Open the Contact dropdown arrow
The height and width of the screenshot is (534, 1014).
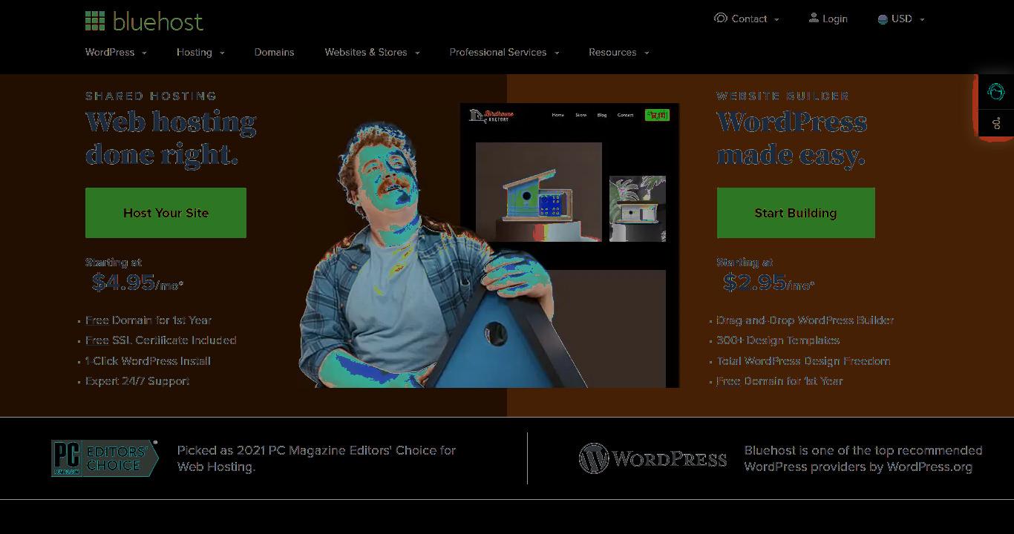click(x=776, y=19)
